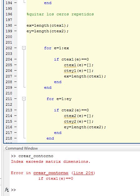Set a breakpoint dash at line 216
This screenshot has height=196, width=140.
pos(15,127)
